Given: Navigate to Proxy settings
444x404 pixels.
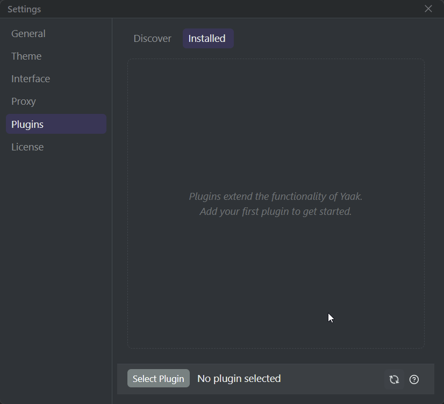Looking at the screenshot, I should (24, 102).
